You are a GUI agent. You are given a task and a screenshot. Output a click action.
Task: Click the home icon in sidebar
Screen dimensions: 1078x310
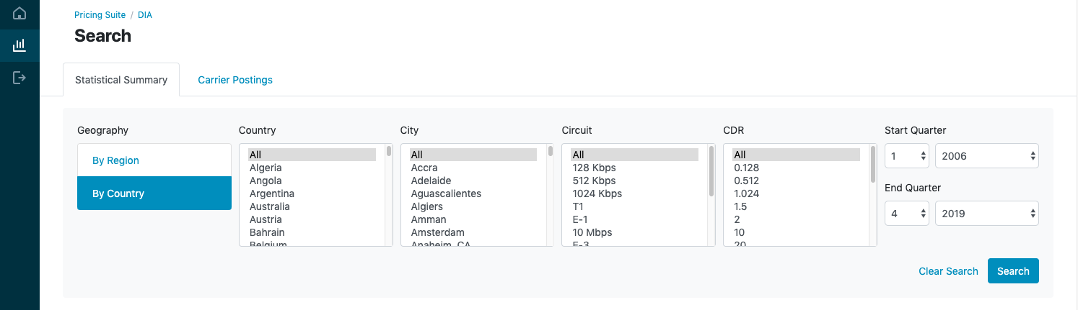(x=19, y=14)
